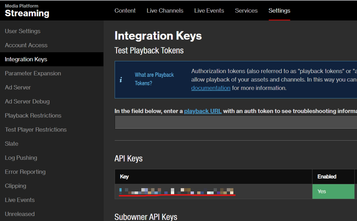
Task: Open the Log Pushing settings
Action: [x=21, y=158]
